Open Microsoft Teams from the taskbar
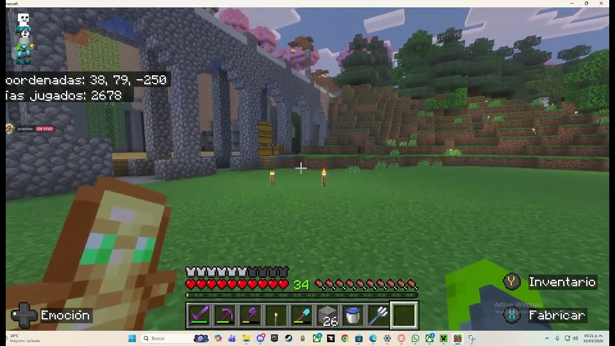Image resolution: width=615 pixels, height=346 pixels. [233, 338]
